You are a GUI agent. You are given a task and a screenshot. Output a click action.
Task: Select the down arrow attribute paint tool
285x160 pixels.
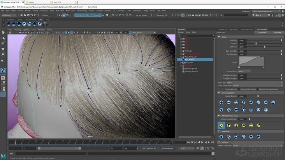coord(236,125)
